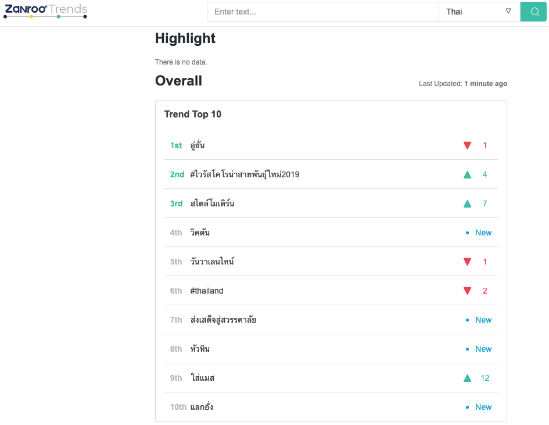Focus the 'Enter text...' search field

click(322, 12)
